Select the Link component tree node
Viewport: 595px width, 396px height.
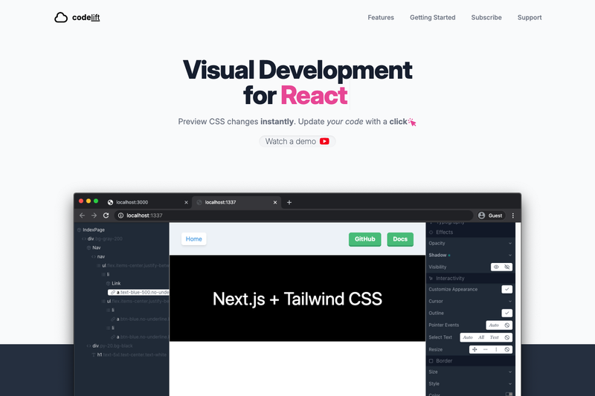click(114, 283)
